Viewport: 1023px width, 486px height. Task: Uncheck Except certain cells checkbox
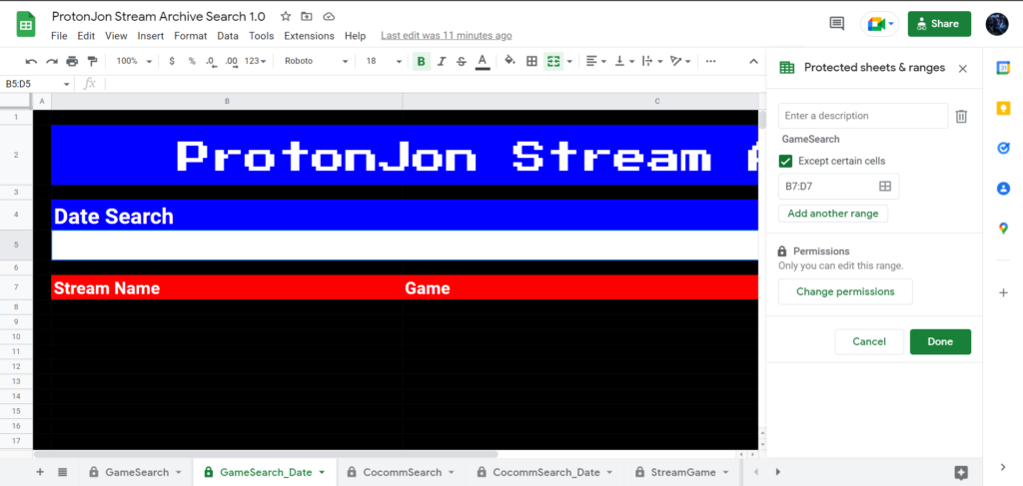coord(785,161)
